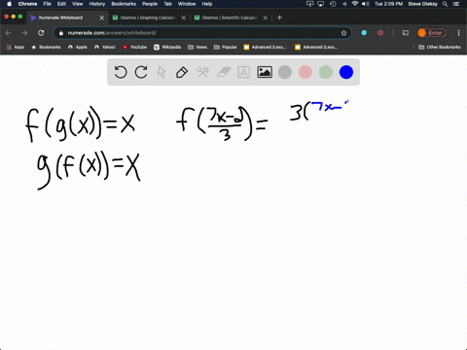This screenshot has width=467, height=350.
Task: Close the Desmos Scientific Calculator tab
Action: (266, 17)
